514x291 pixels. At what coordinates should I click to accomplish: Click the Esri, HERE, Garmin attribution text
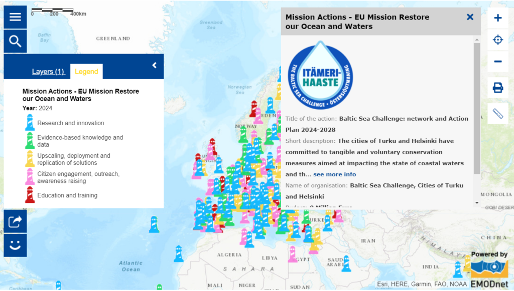pos(422,284)
